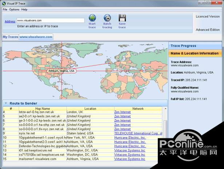
Task: Maximize the Visual IP Trace window
Action: point(208,2)
